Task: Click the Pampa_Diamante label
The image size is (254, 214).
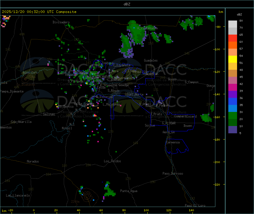Action: point(12,91)
